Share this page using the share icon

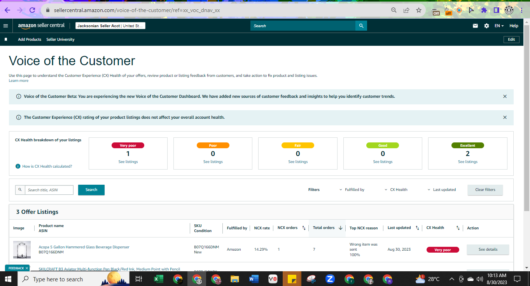(x=406, y=10)
